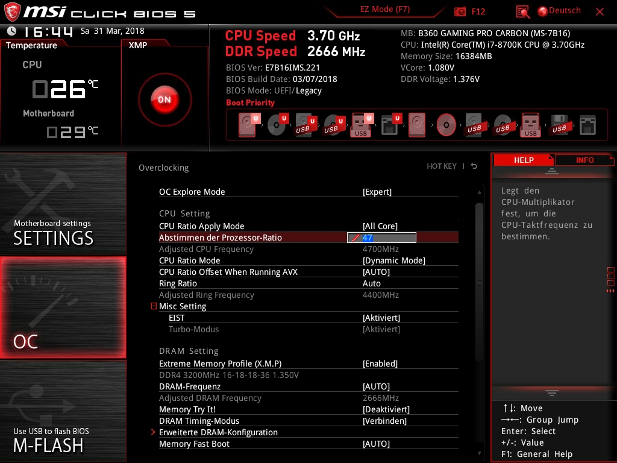Select the UEFI USB hard disk boot icon
The width and height of the screenshot is (617, 463).
[x=306, y=125]
